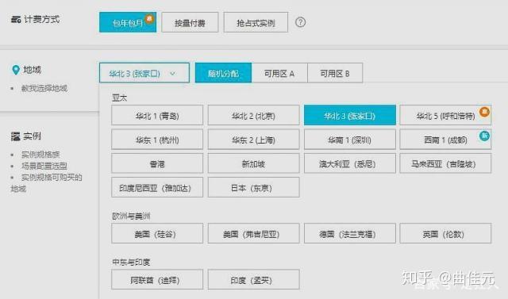Screen dimensions: 508x299
Task: Open the 场景配置选型 link
Action: [x=44, y=166]
